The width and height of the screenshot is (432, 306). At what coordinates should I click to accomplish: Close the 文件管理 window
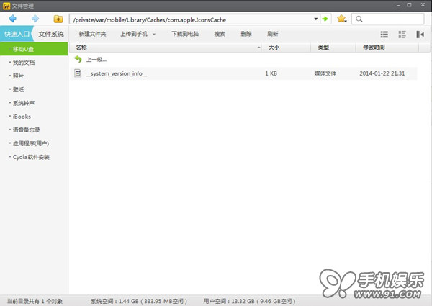pos(423,5)
